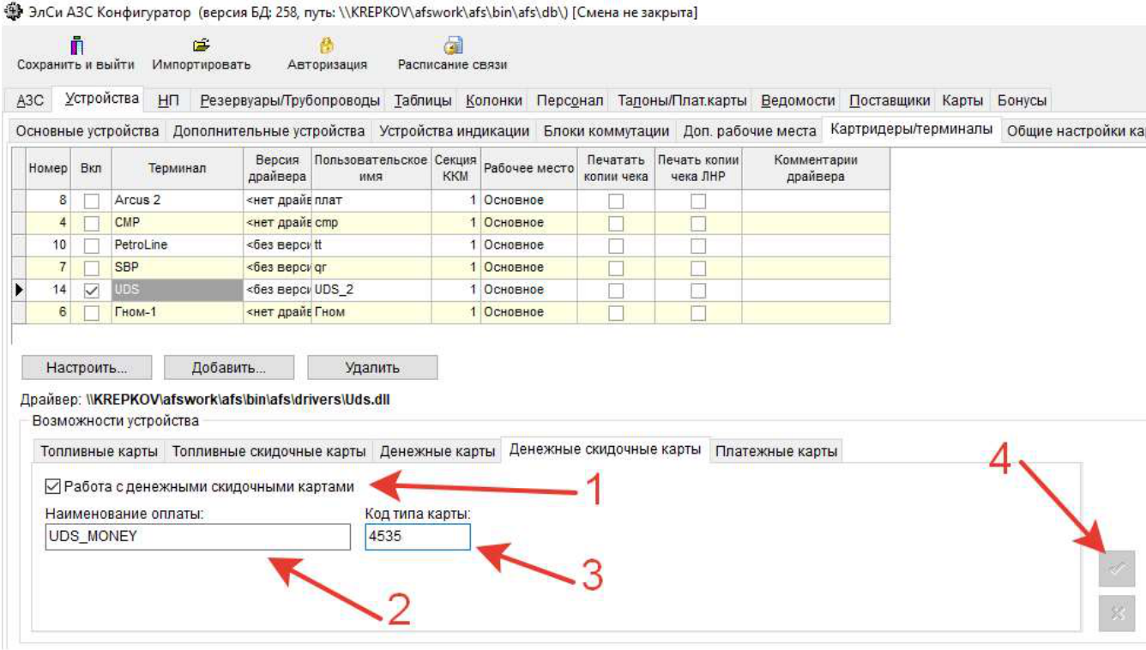Open the Денежные карты capability tab
The width and height of the screenshot is (1146, 650).
pos(437,451)
